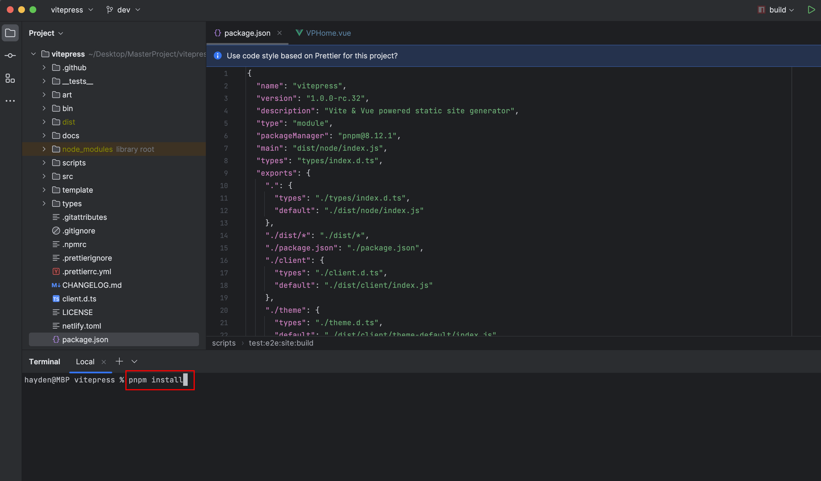Add a new terminal tab with plus icon
The image size is (821, 481).
coord(119,361)
